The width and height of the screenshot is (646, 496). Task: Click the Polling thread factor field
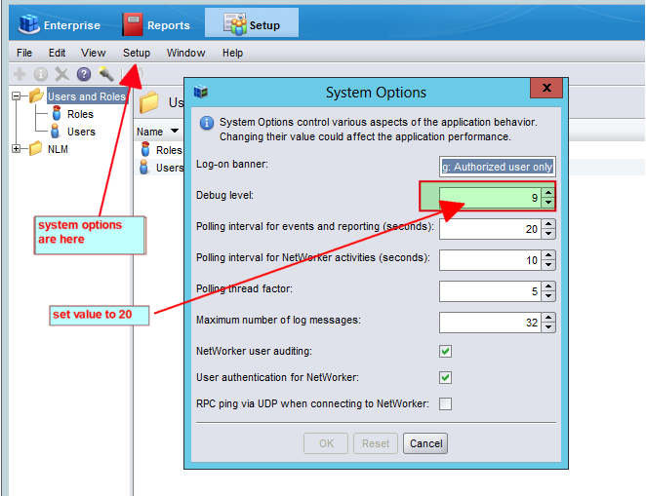(490, 291)
